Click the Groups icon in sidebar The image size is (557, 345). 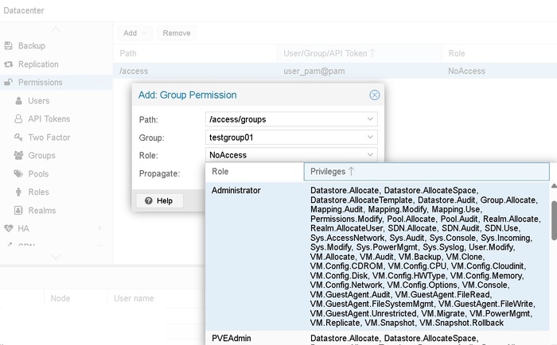[x=20, y=156]
